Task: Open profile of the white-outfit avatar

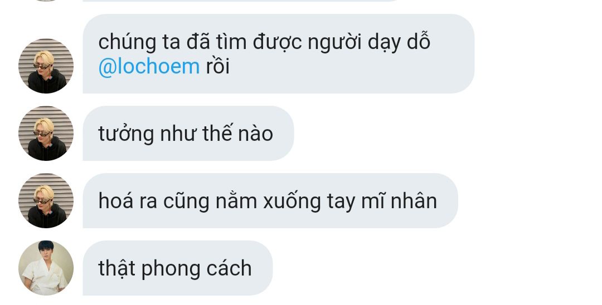Action: [46, 268]
